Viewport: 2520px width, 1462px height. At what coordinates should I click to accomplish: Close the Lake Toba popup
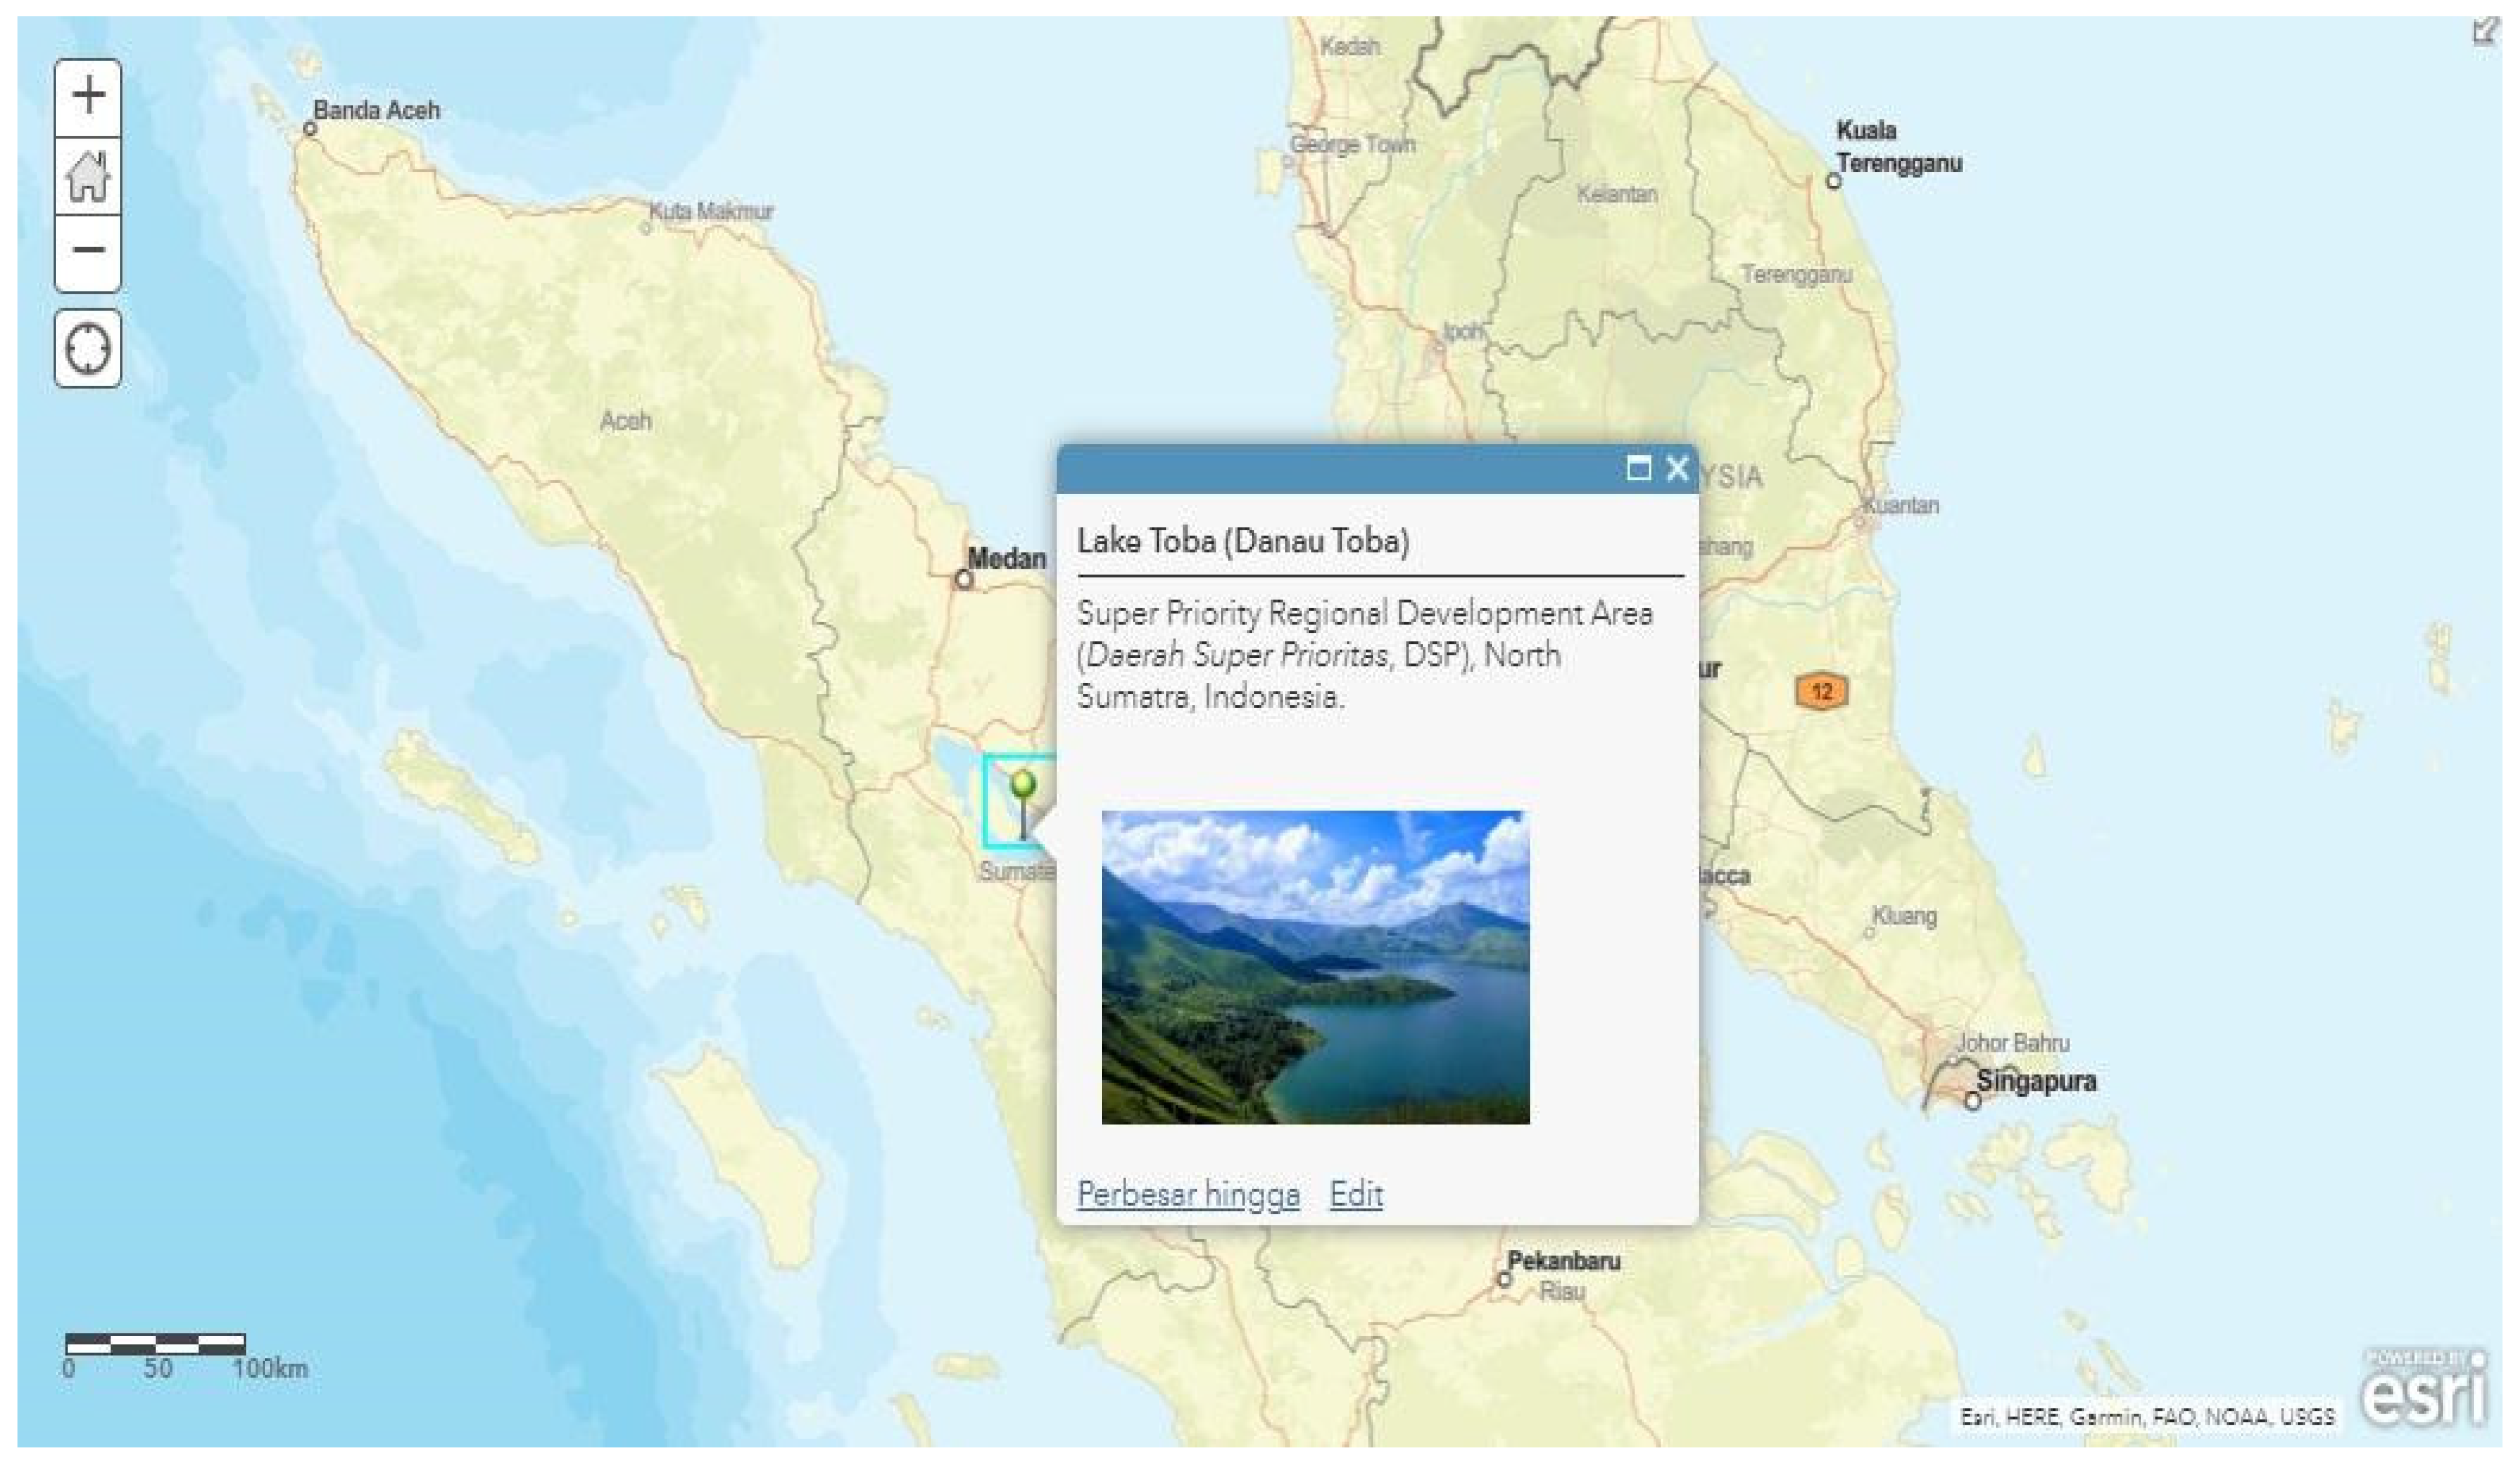[1677, 468]
